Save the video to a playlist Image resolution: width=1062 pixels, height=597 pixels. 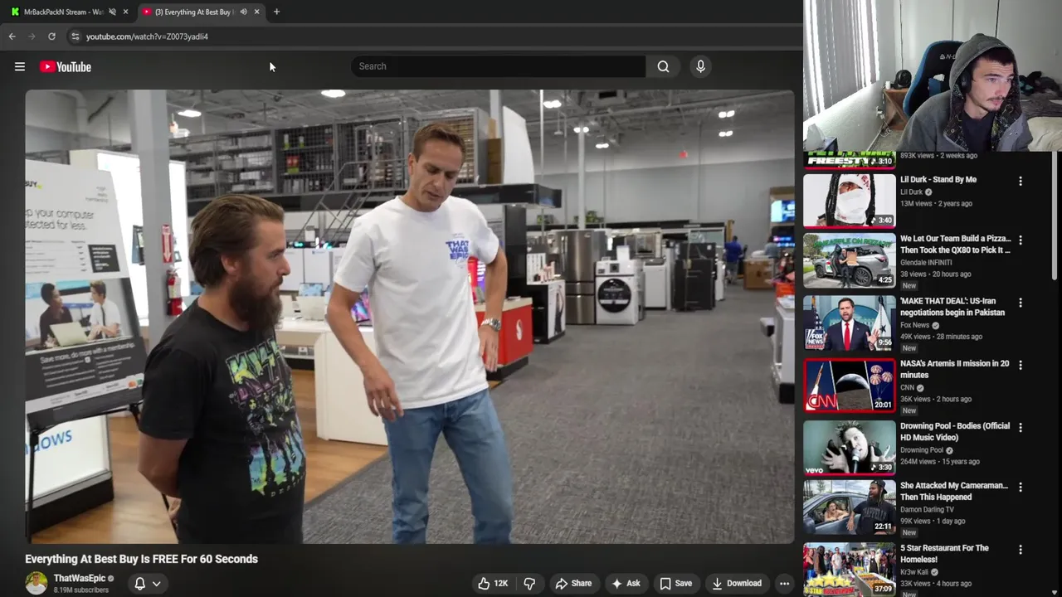pyautogui.click(x=676, y=583)
